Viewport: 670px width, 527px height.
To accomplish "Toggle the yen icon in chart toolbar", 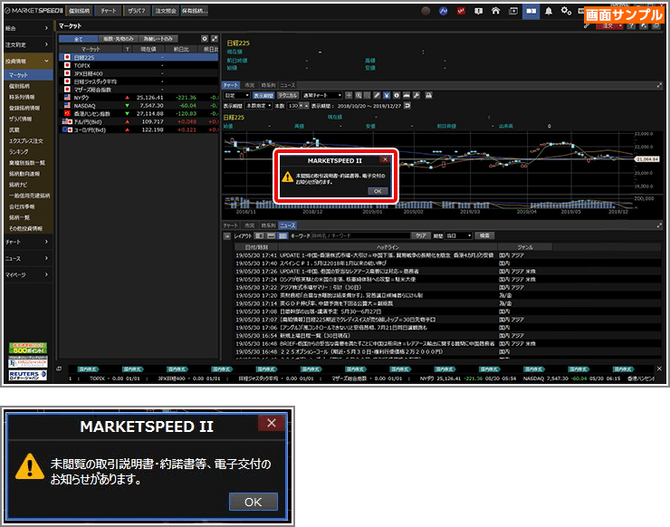I will click(x=387, y=95).
